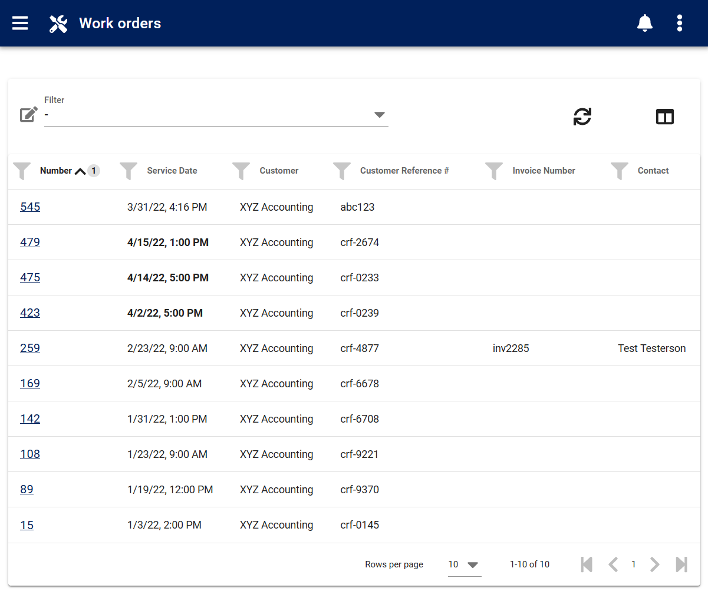Open work order 15
This screenshot has height=598, width=708.
(27, 524)
